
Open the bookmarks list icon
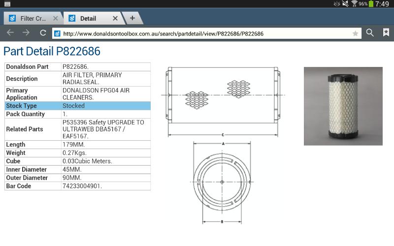386,32
